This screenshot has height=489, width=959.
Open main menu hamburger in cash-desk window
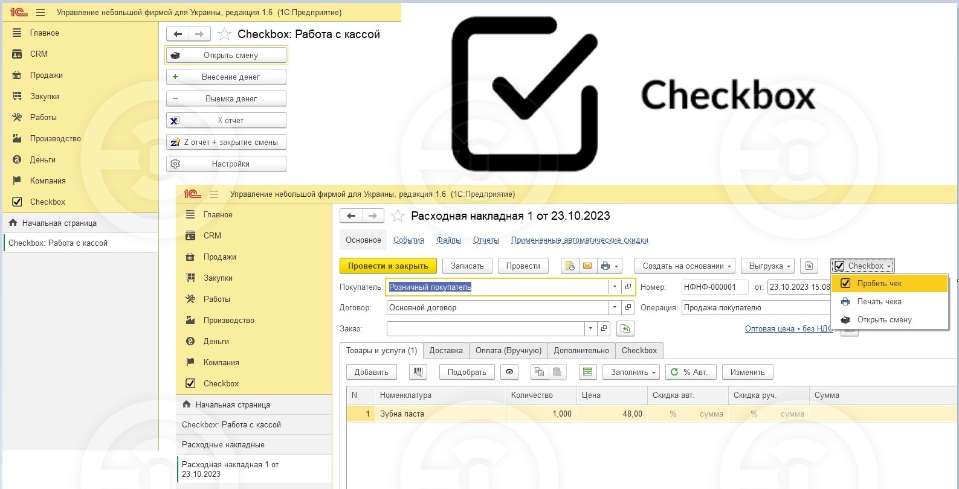[40, 12]
